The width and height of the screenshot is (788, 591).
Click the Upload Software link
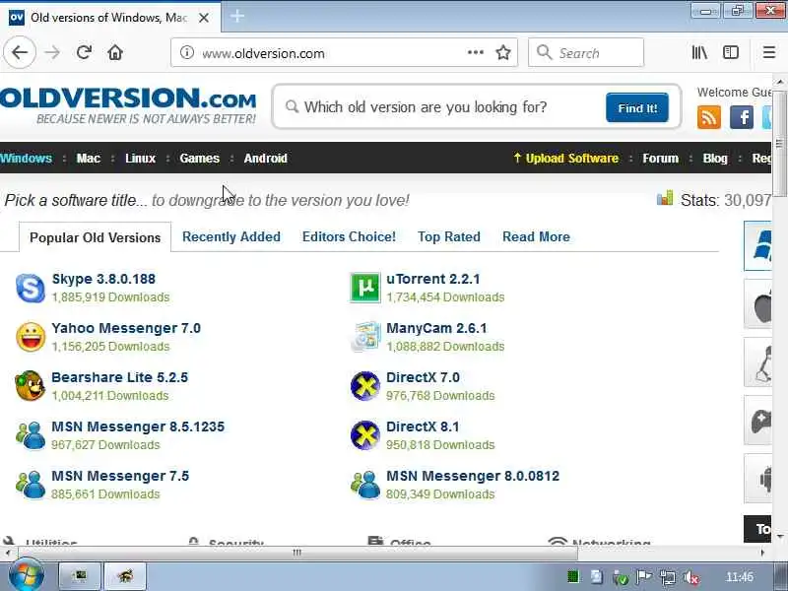point(565,159)
